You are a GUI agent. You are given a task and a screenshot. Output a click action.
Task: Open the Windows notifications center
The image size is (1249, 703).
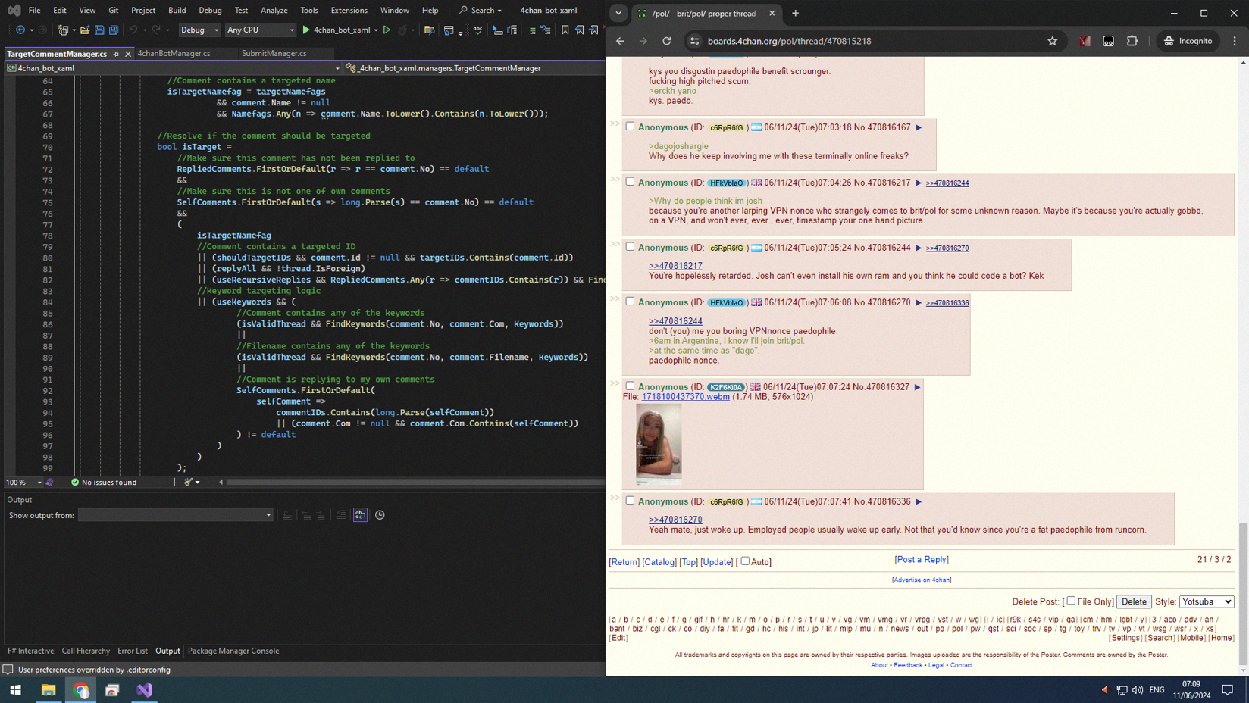pyautogui.click(x=1228, y=690)
